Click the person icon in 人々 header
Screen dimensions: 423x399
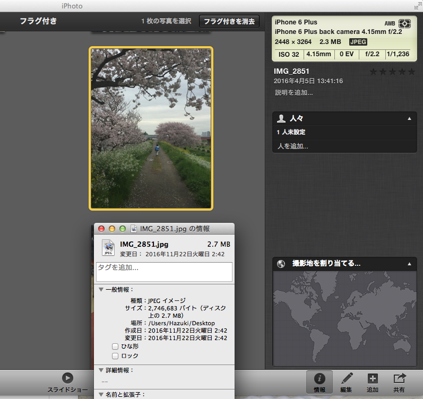281,118
